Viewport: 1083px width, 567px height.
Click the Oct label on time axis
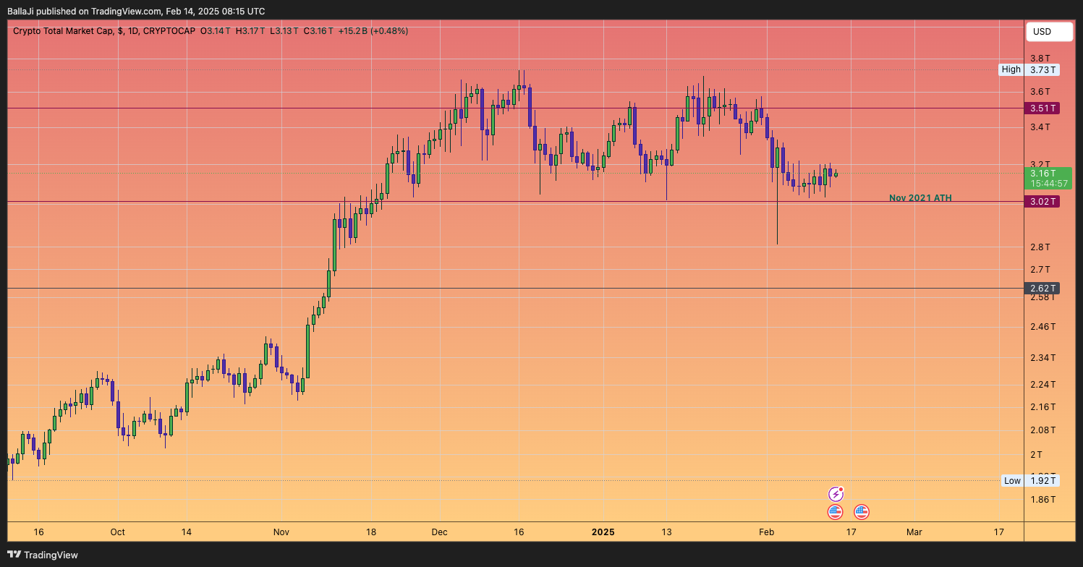coord(117,532)
